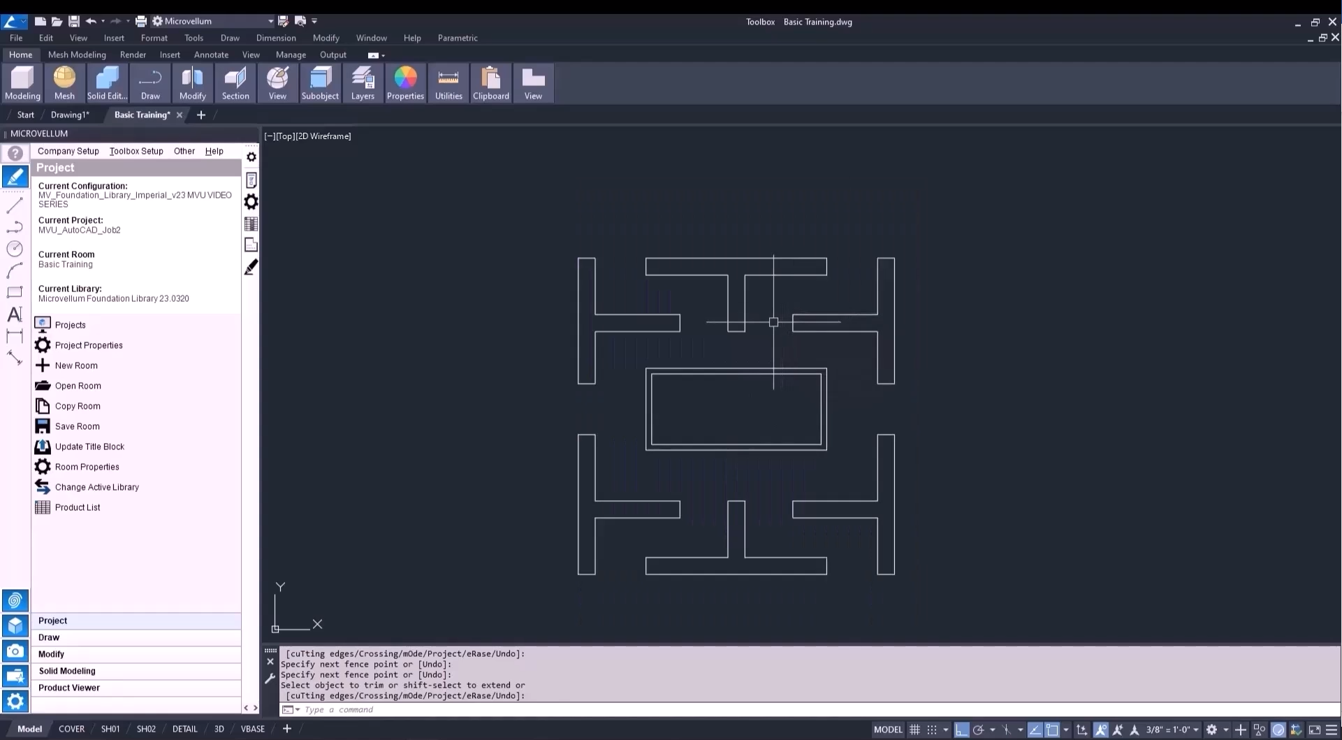Open the Parametric menu
The height and width of the screenshot is (740, 1342).
(458, 38)
